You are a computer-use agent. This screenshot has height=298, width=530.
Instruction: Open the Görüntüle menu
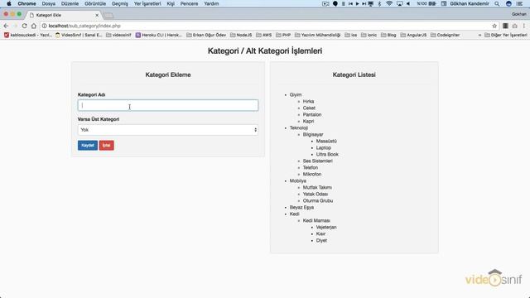95,3
